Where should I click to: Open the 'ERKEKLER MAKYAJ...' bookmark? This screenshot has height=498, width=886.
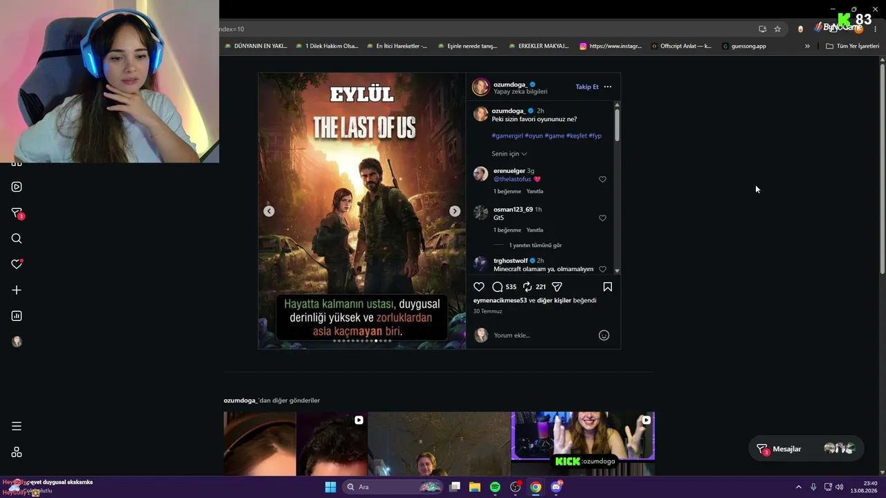click(x=539, y=46)
